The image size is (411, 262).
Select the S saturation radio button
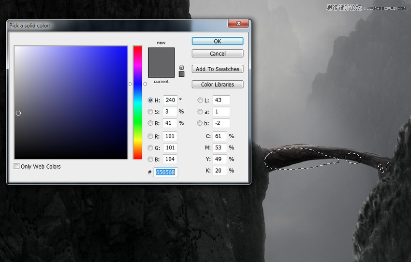[x=150, y=112]
